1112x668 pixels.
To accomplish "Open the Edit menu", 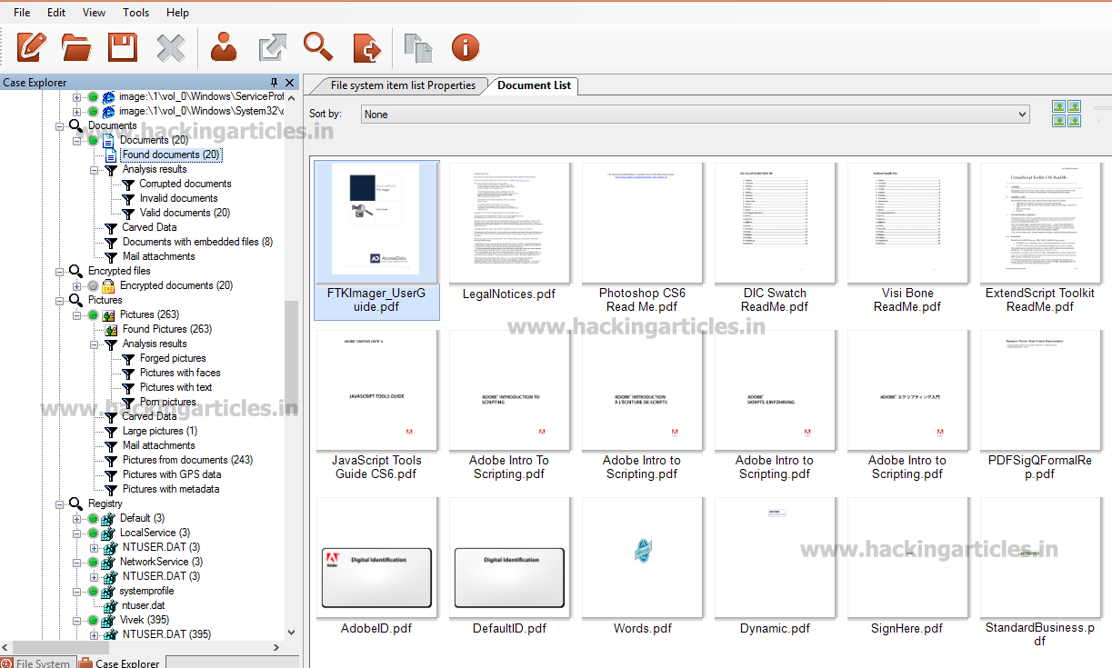I will 56,13.
